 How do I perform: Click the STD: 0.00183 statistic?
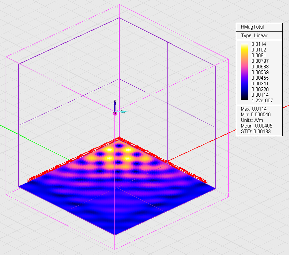(255, 131)
